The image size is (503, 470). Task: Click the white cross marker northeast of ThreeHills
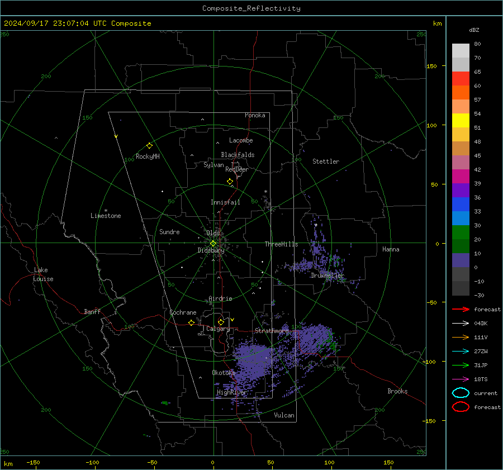pos(316,225)
